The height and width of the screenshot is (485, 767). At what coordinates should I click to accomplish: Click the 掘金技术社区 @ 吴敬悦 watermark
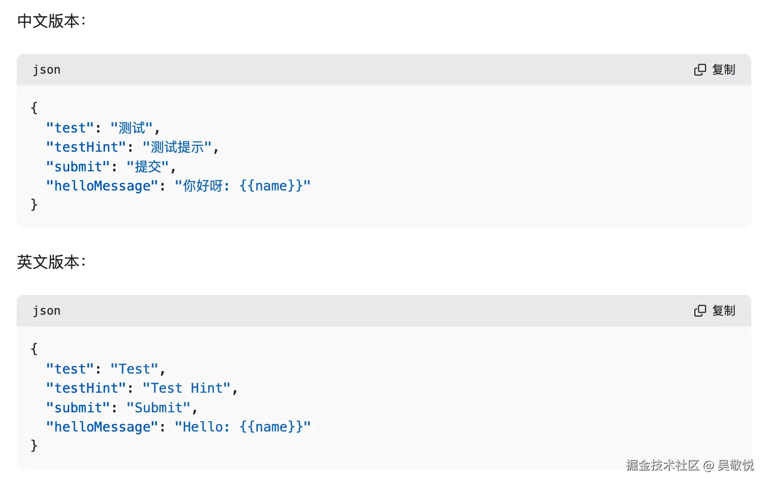(x=689, y=465)
